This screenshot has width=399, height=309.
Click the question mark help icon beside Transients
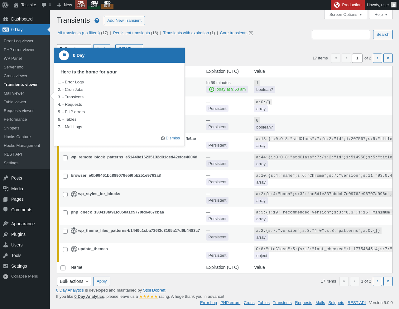(97, 21)
